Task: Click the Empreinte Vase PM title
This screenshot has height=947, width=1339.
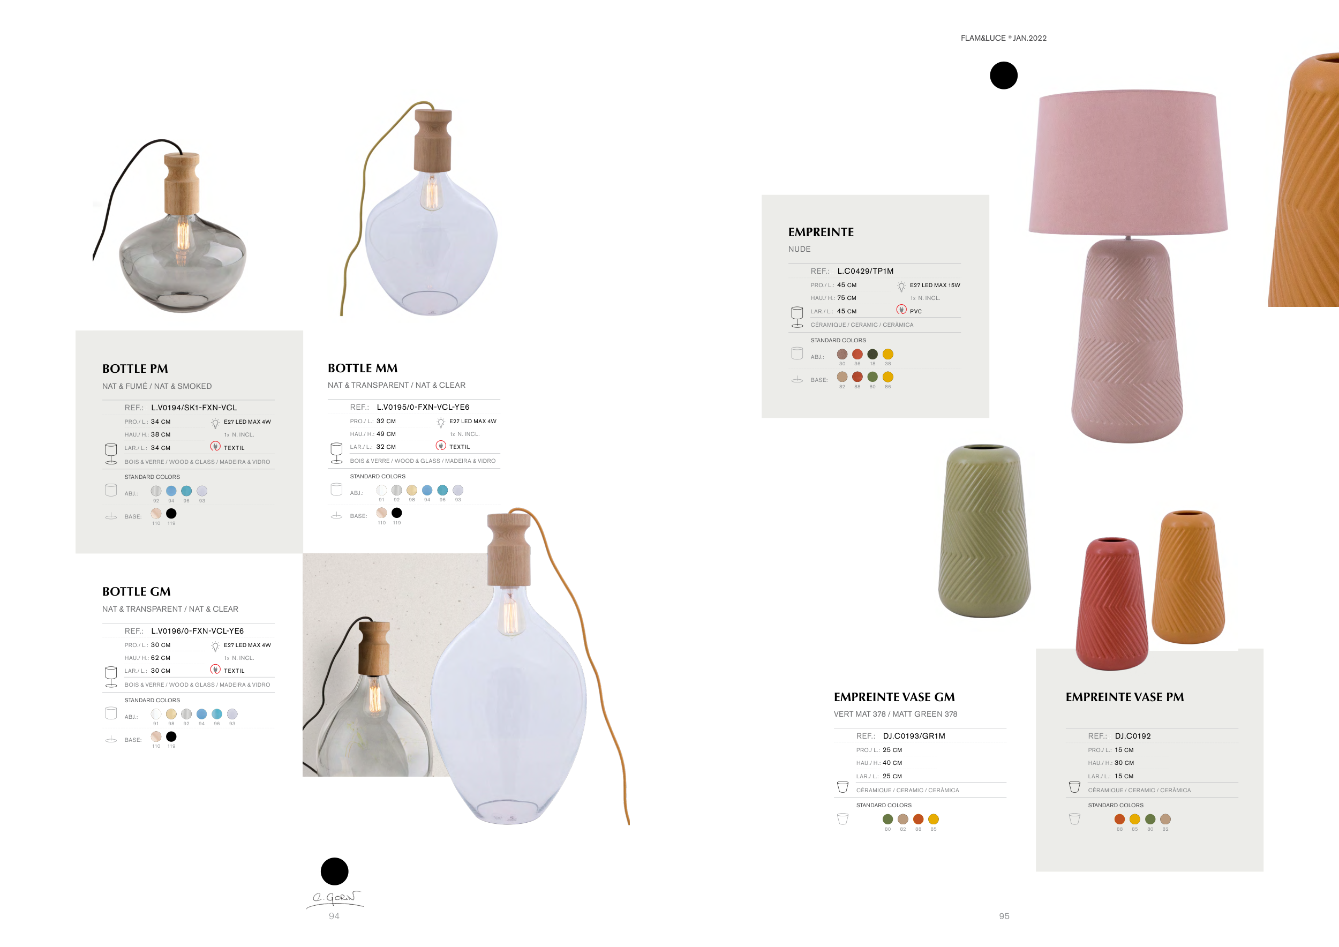Action: click(x=1124, y=697)
